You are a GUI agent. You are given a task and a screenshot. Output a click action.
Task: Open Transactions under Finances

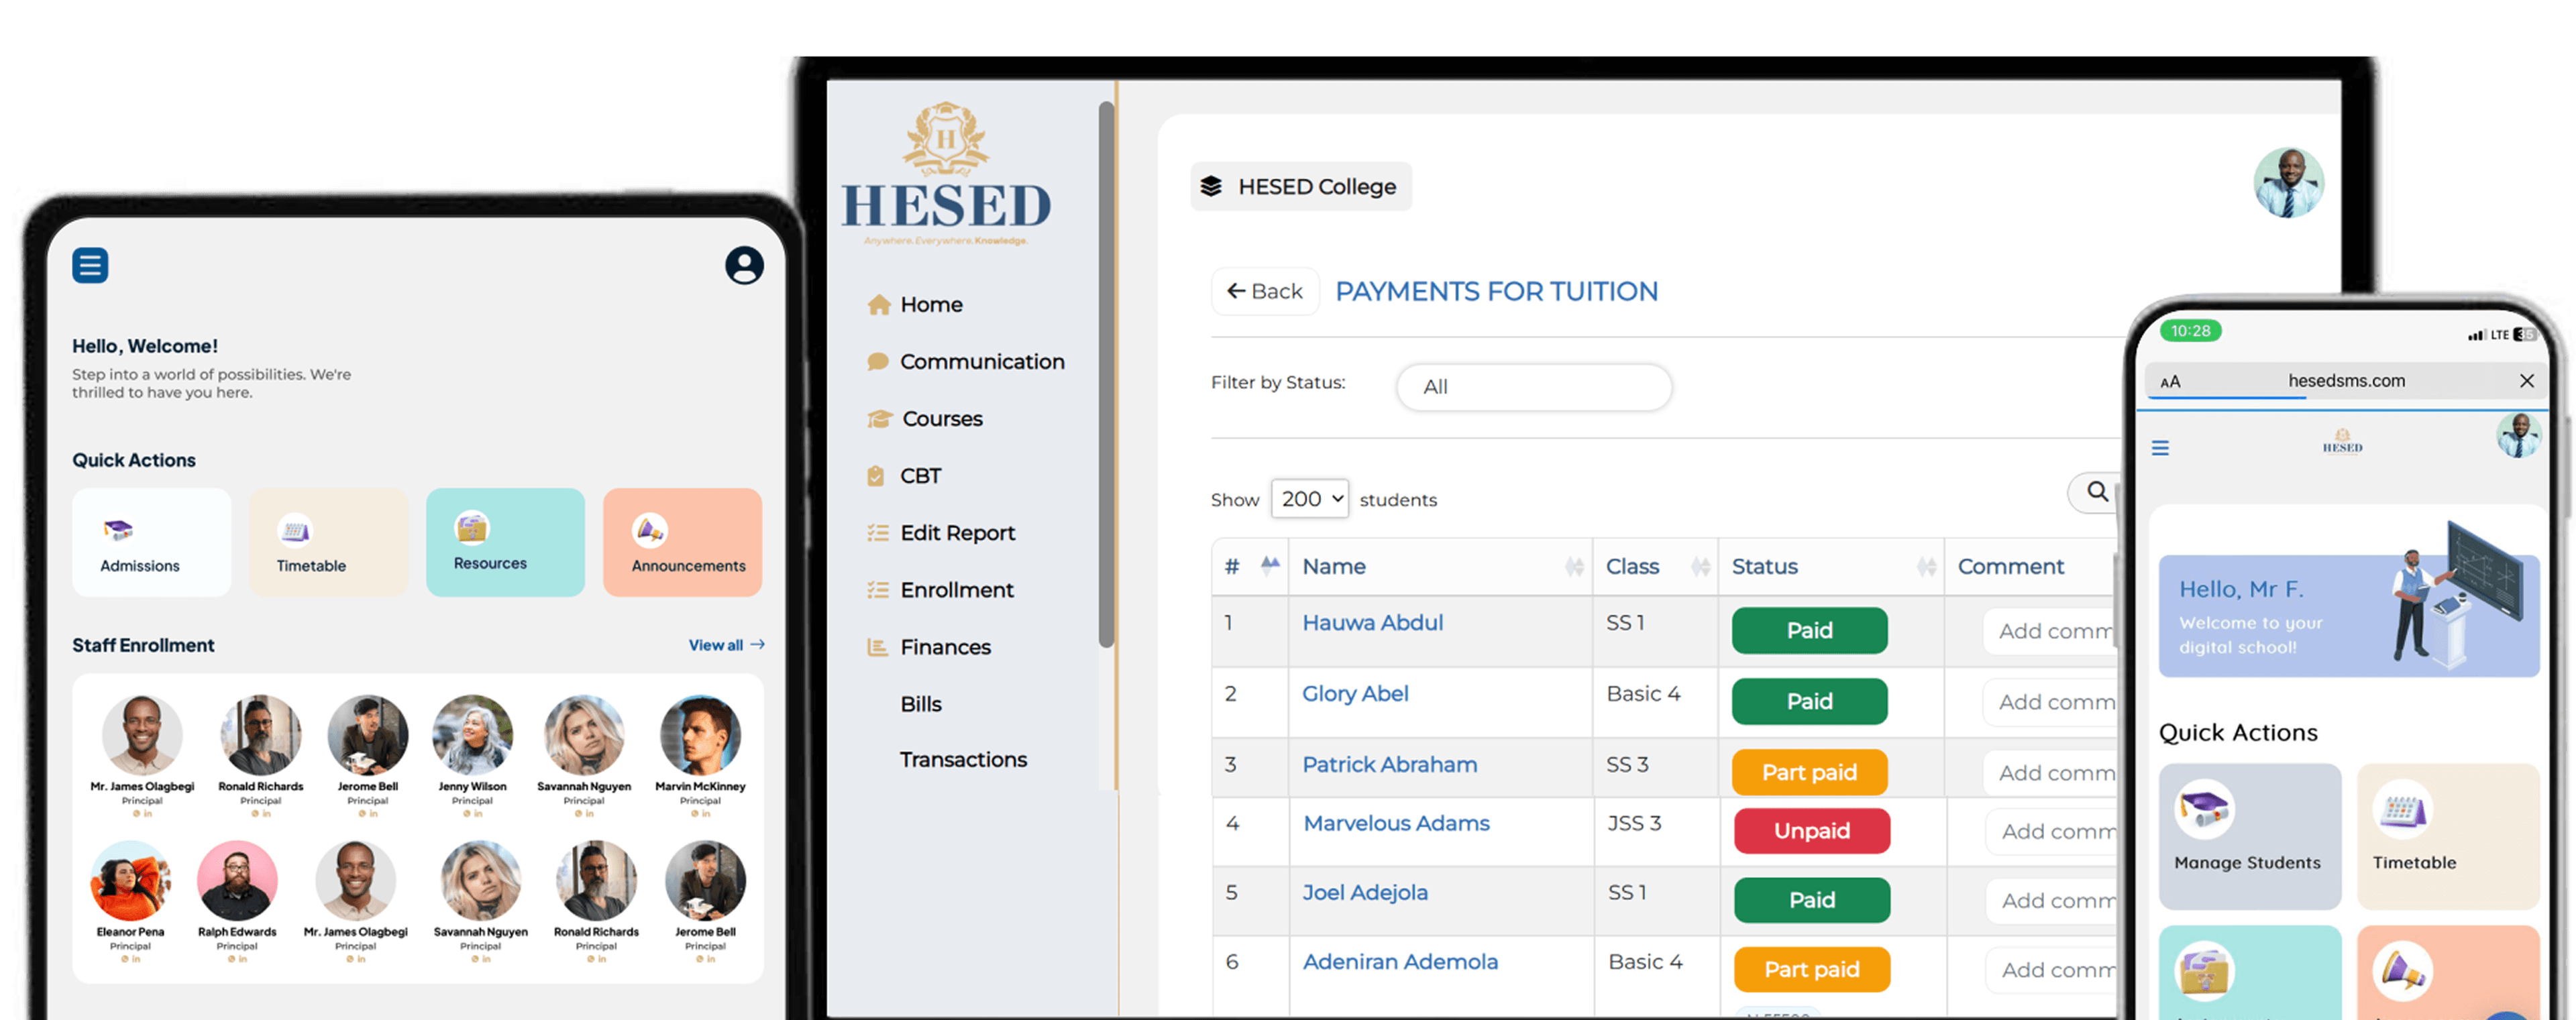(963, 759)
